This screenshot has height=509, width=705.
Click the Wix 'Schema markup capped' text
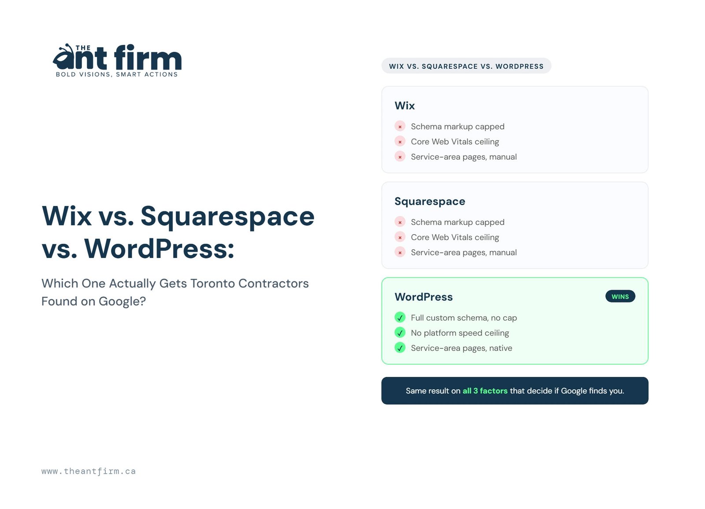tap(457, 126)
